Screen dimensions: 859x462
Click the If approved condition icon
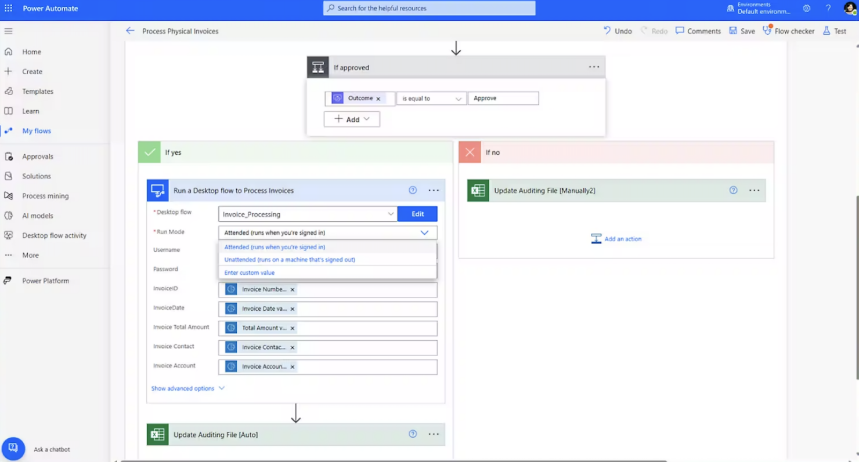(x=318, y=67)
